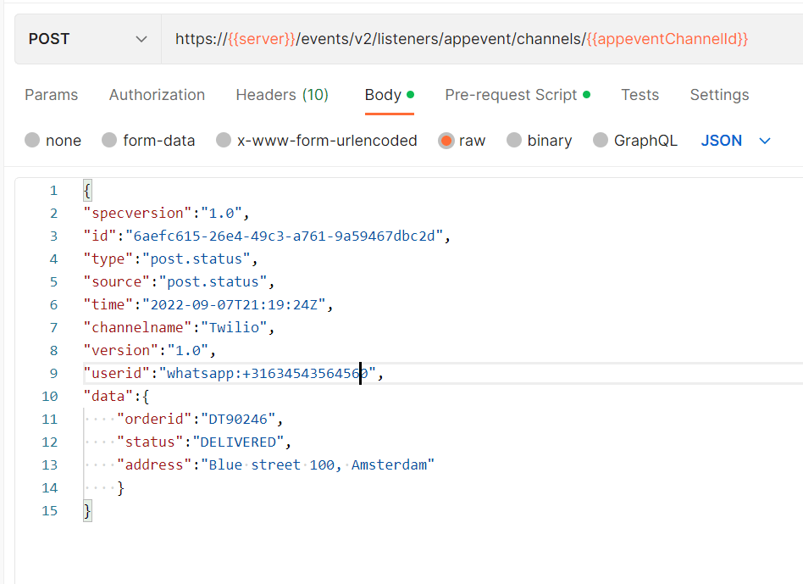Screen dimensions: 803x584
Task: Place cursor on the userid line
Action: [442, 374]
